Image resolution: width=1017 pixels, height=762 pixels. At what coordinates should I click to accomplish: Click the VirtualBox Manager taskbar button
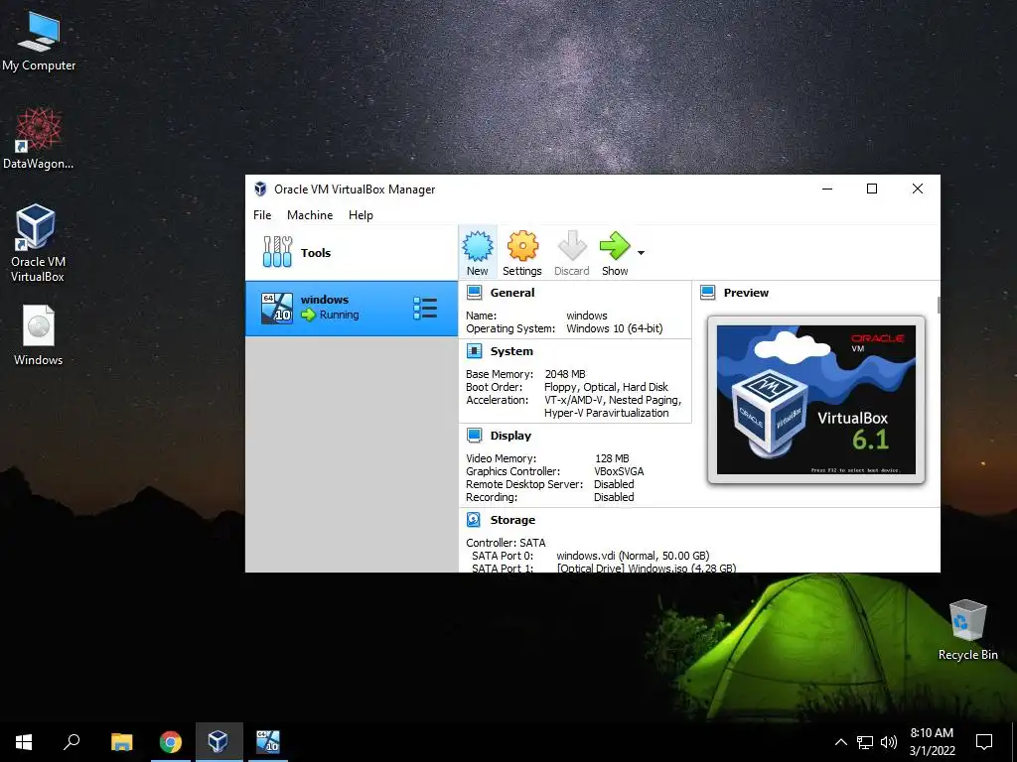tap(218, 742)
